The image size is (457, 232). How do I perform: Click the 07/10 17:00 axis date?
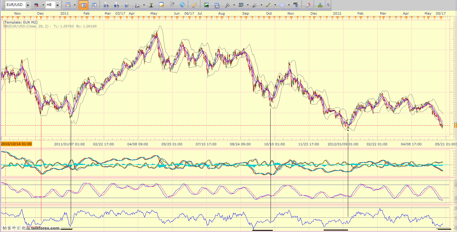[206, 144]
